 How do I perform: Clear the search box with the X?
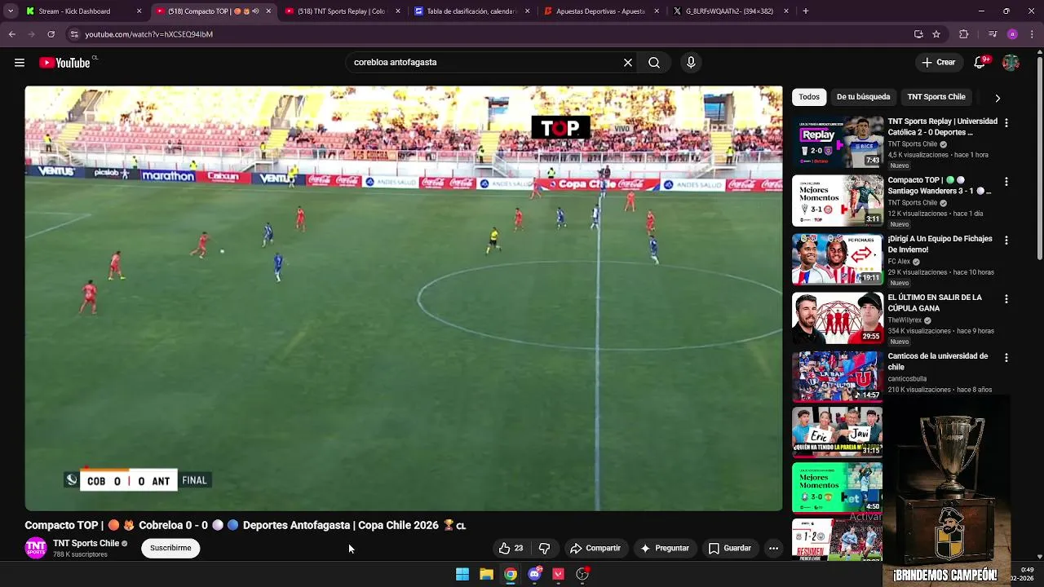tap(628, 63)
